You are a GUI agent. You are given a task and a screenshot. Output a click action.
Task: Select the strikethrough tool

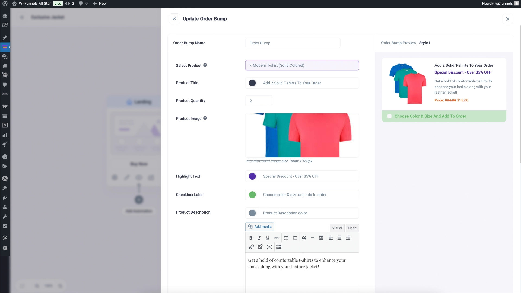point(277,238)
